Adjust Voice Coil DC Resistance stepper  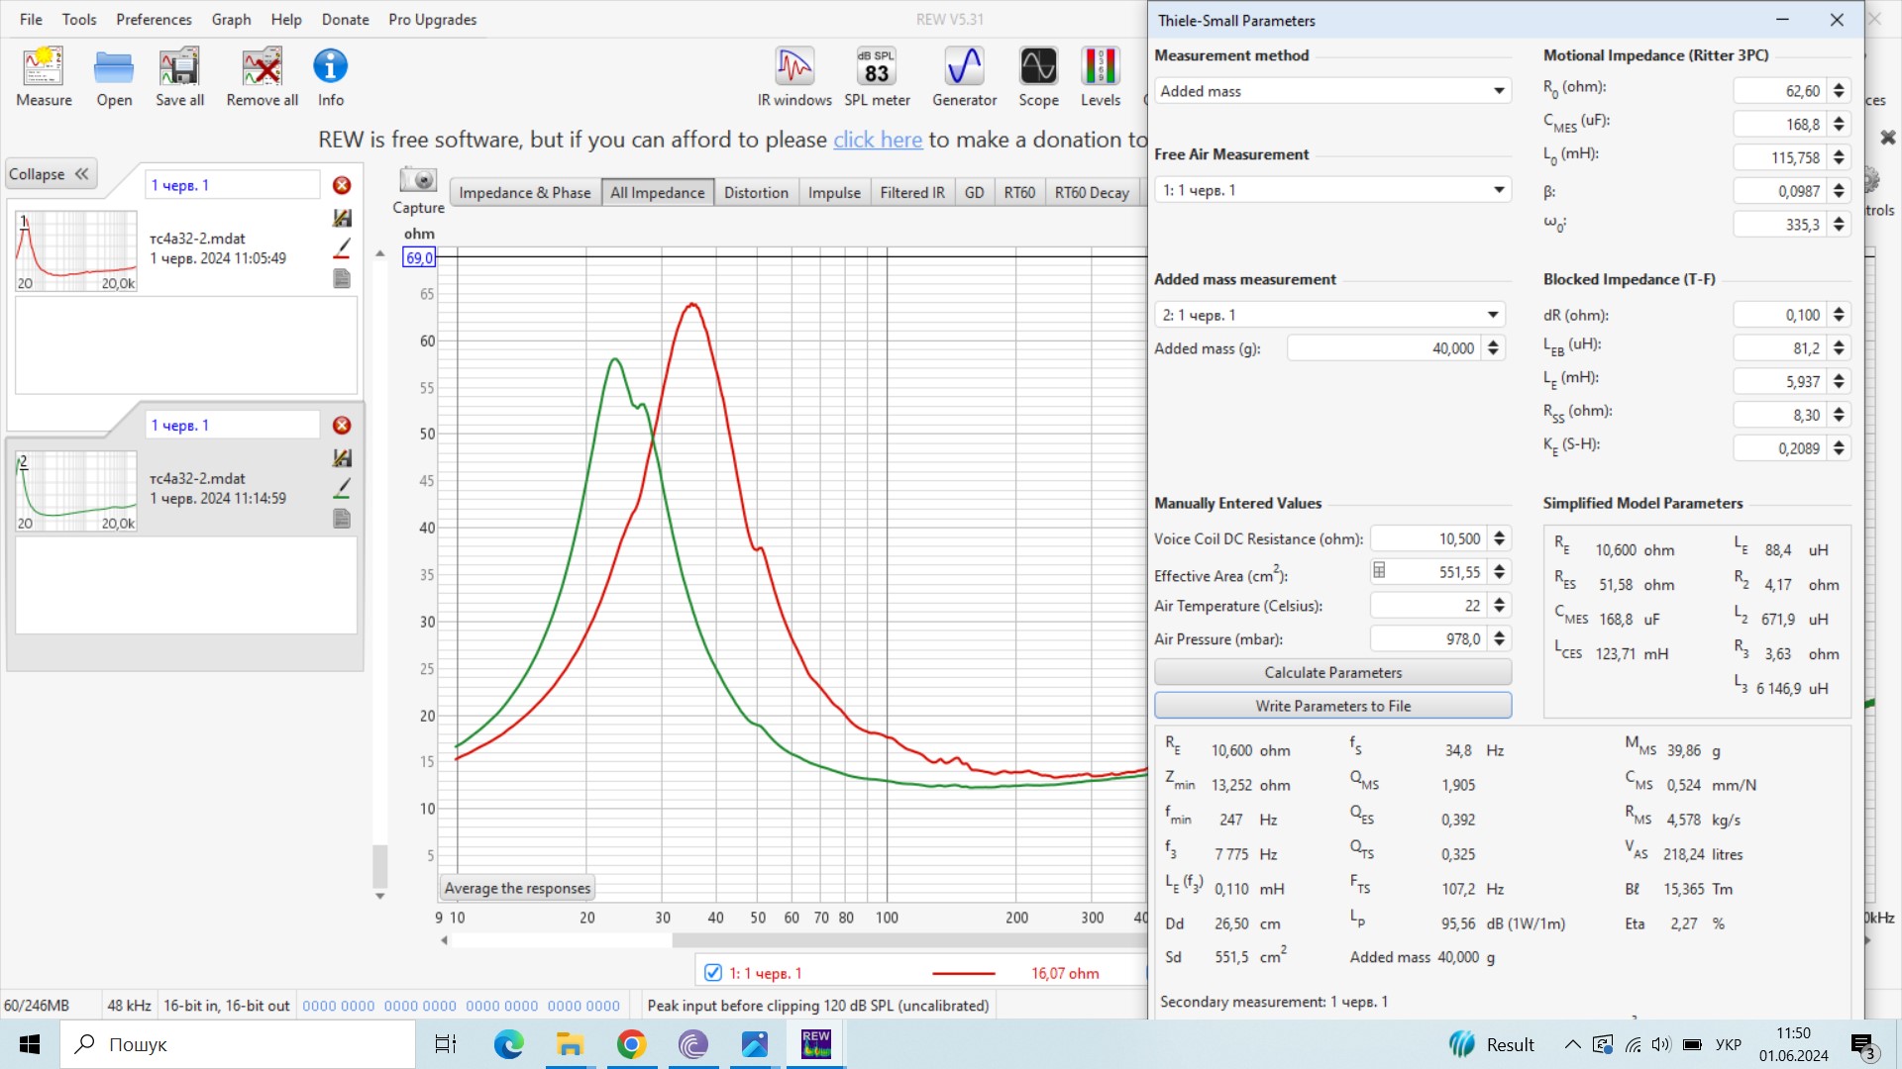[1499, 538]
